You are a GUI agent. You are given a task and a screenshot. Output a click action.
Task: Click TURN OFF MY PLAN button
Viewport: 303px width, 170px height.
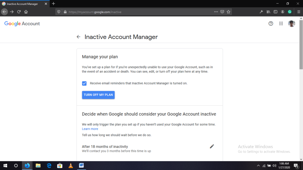(98, 95)
